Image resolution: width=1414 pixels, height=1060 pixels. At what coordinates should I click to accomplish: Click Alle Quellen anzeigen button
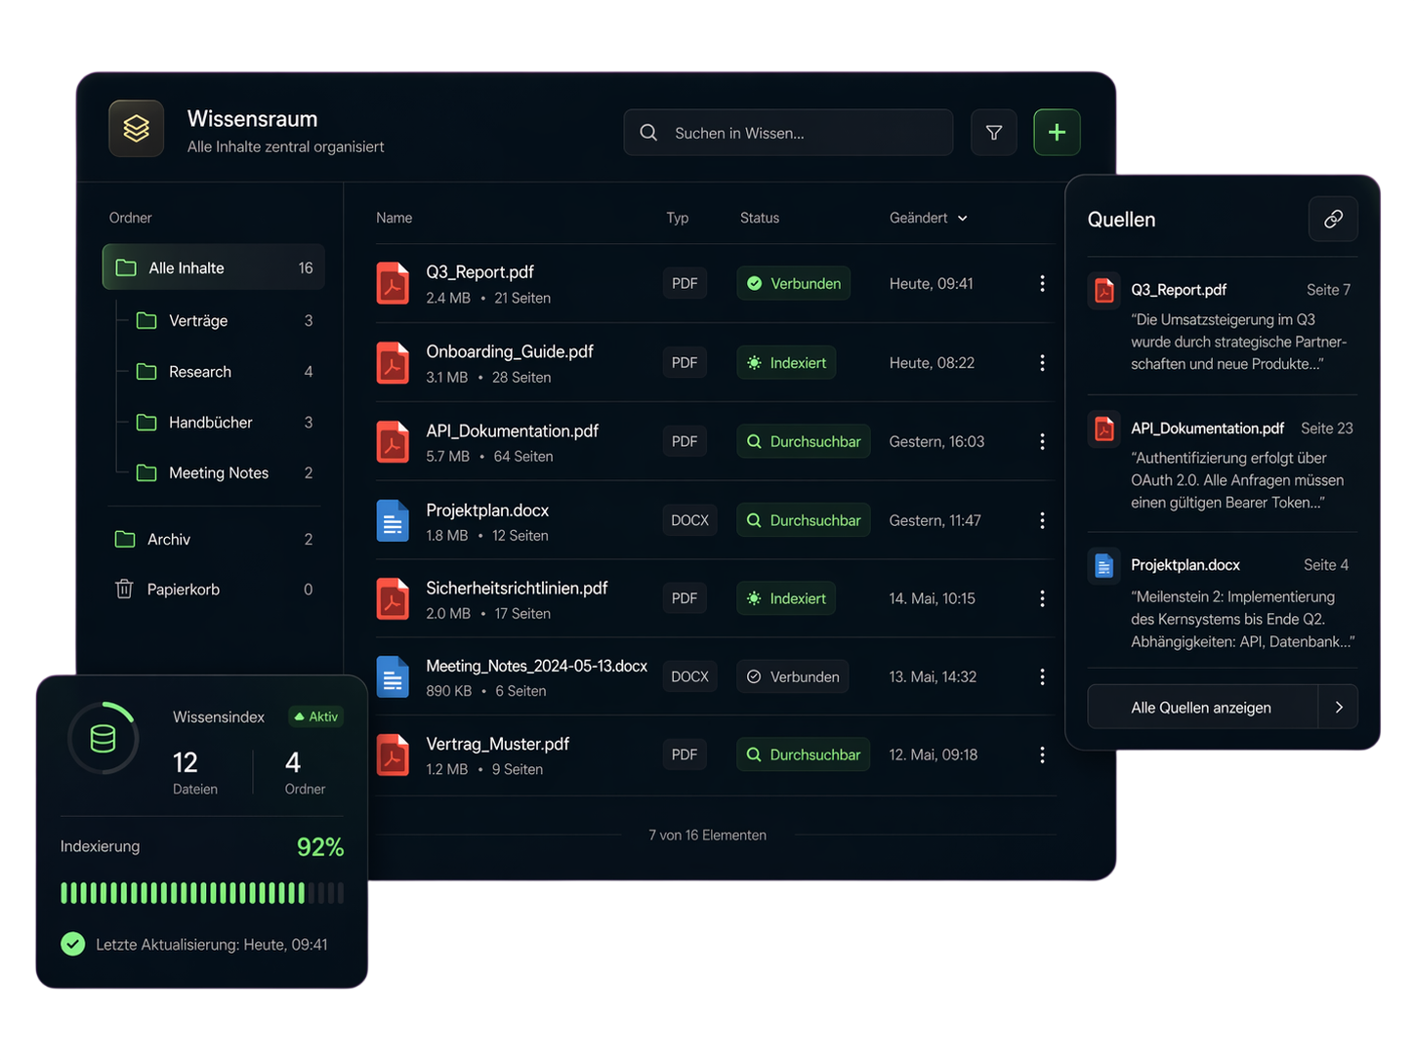pos(1201,708)
